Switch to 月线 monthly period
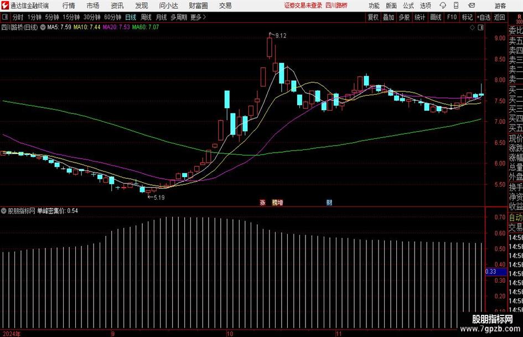Image resolution: width=523 pixels, height=337 pixels. [x=162, y=17]
